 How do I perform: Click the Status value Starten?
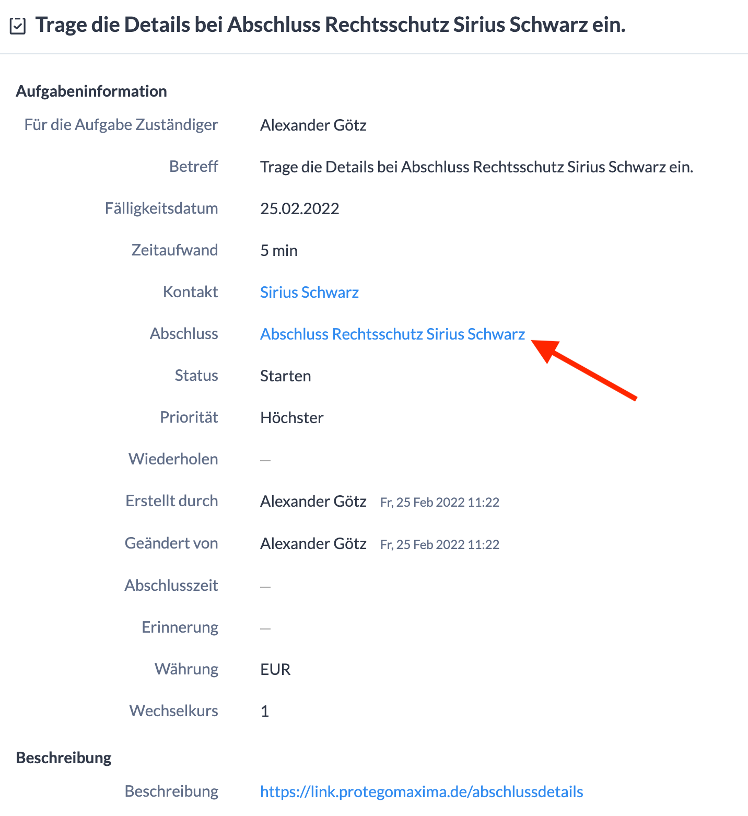(x=285, y=376)
